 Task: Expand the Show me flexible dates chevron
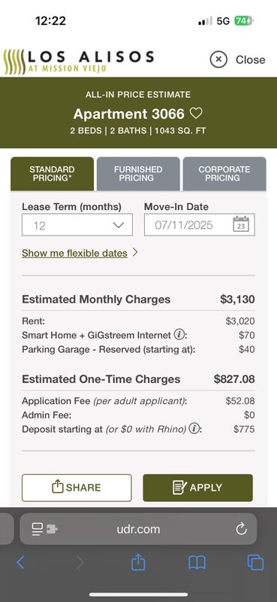pos(134,253)
